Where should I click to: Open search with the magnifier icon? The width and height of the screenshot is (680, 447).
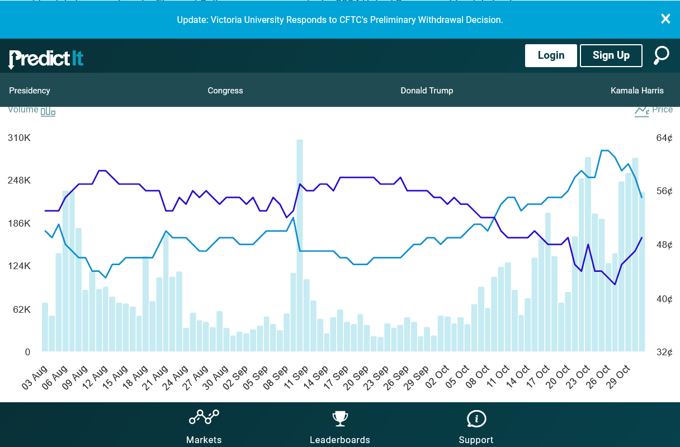click(662, 55)
